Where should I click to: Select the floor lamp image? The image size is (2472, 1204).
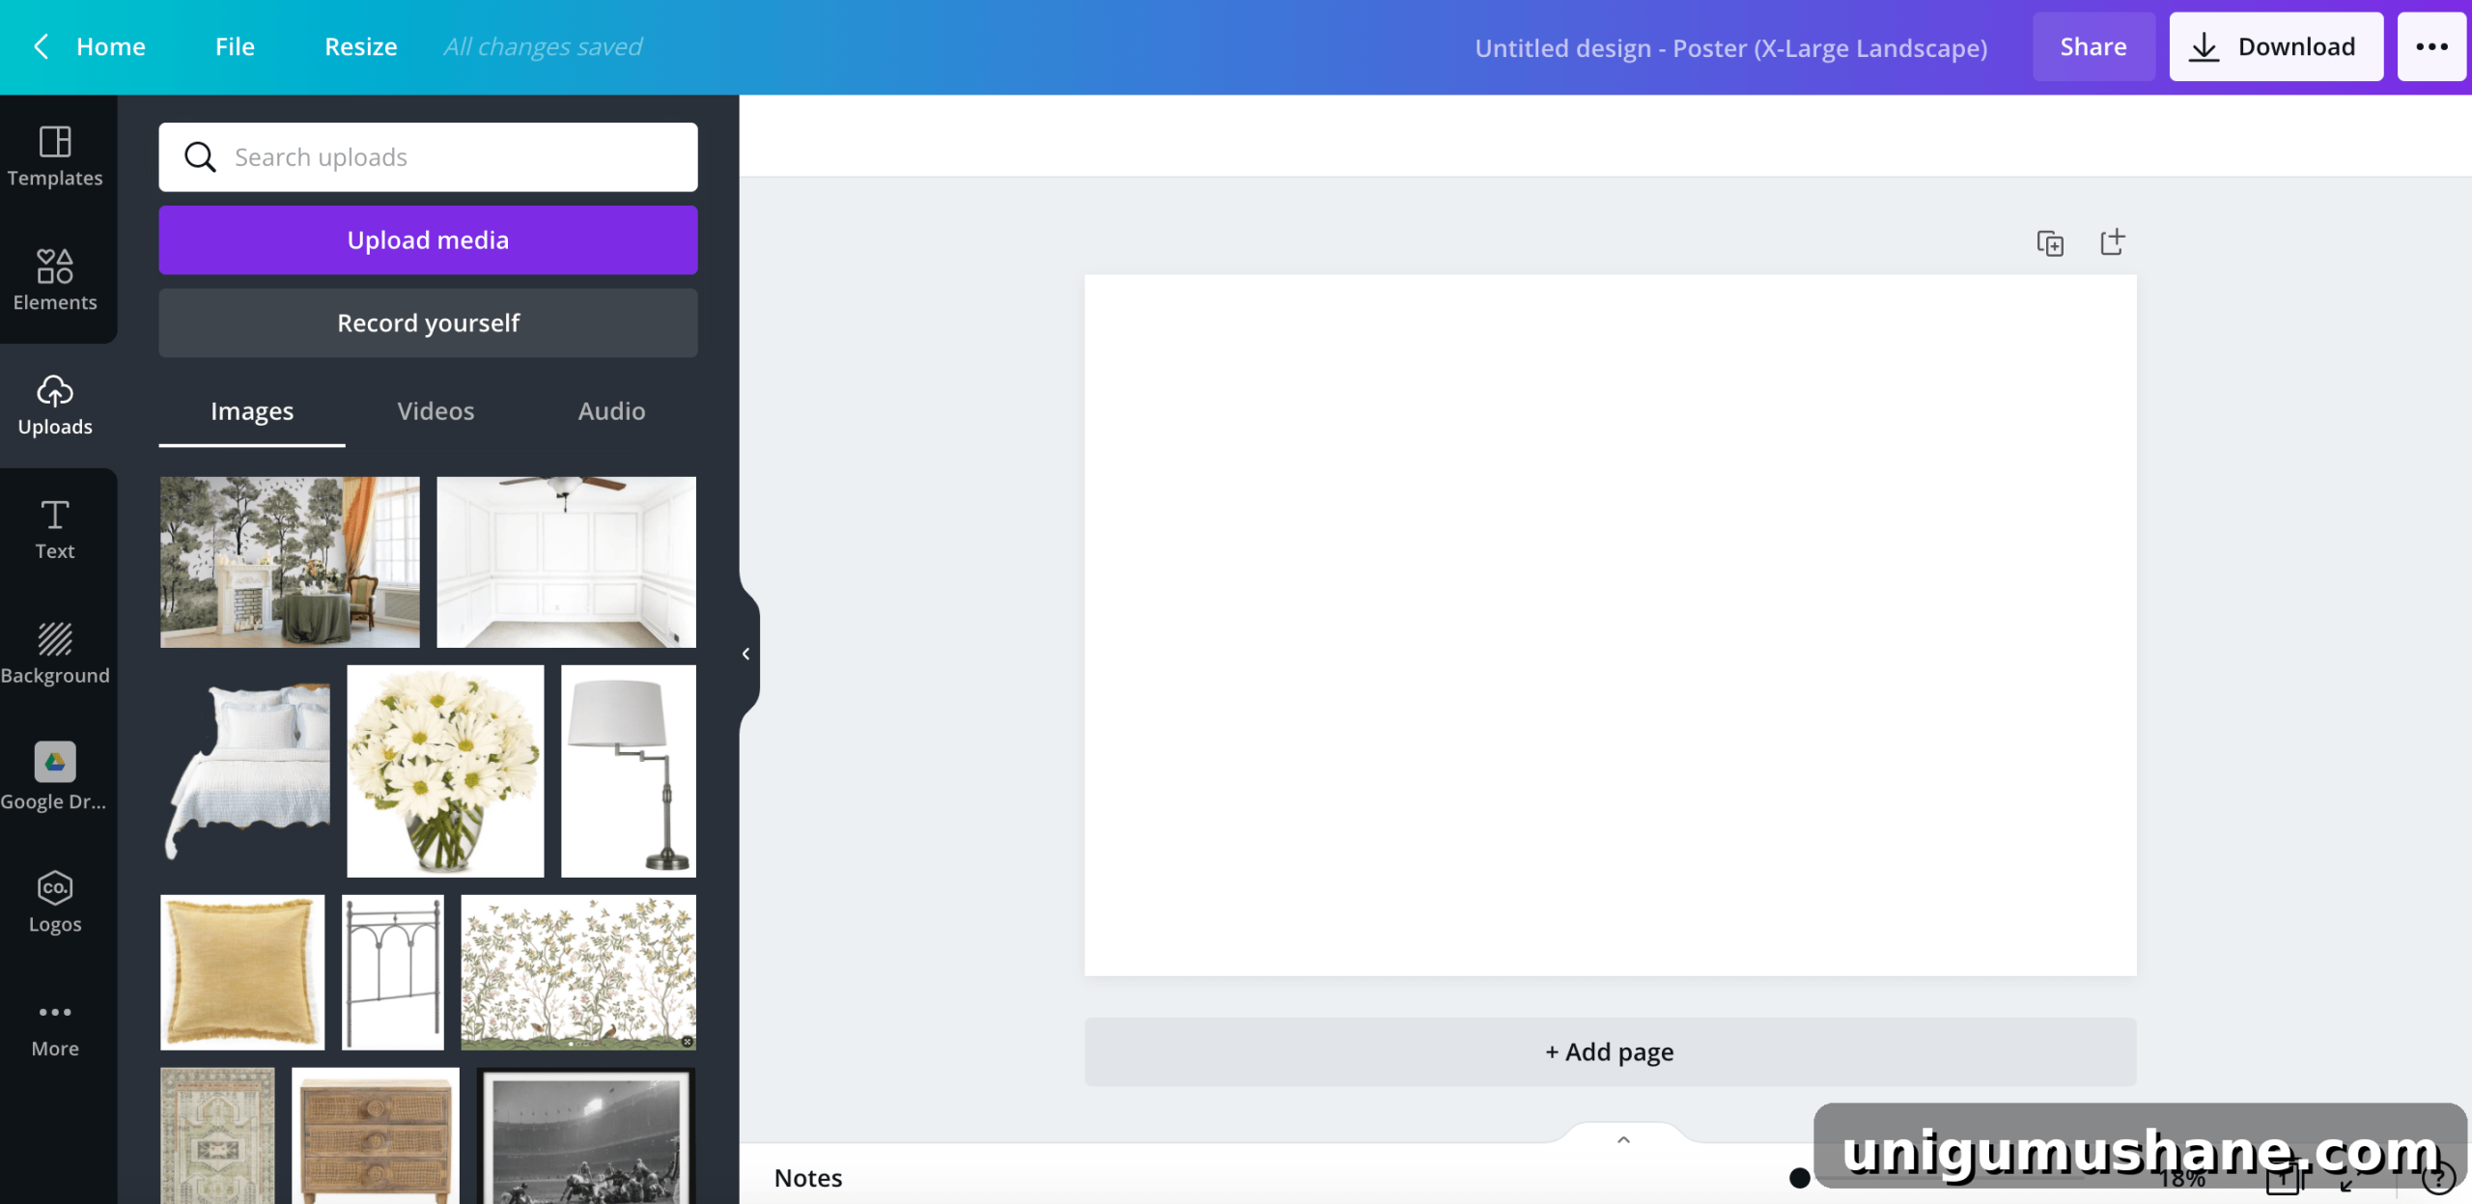click(x=629, y=770)
